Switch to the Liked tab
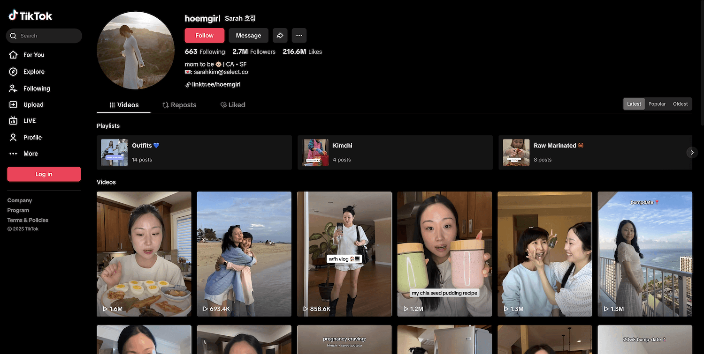704x354 pixels. point(233,105)
